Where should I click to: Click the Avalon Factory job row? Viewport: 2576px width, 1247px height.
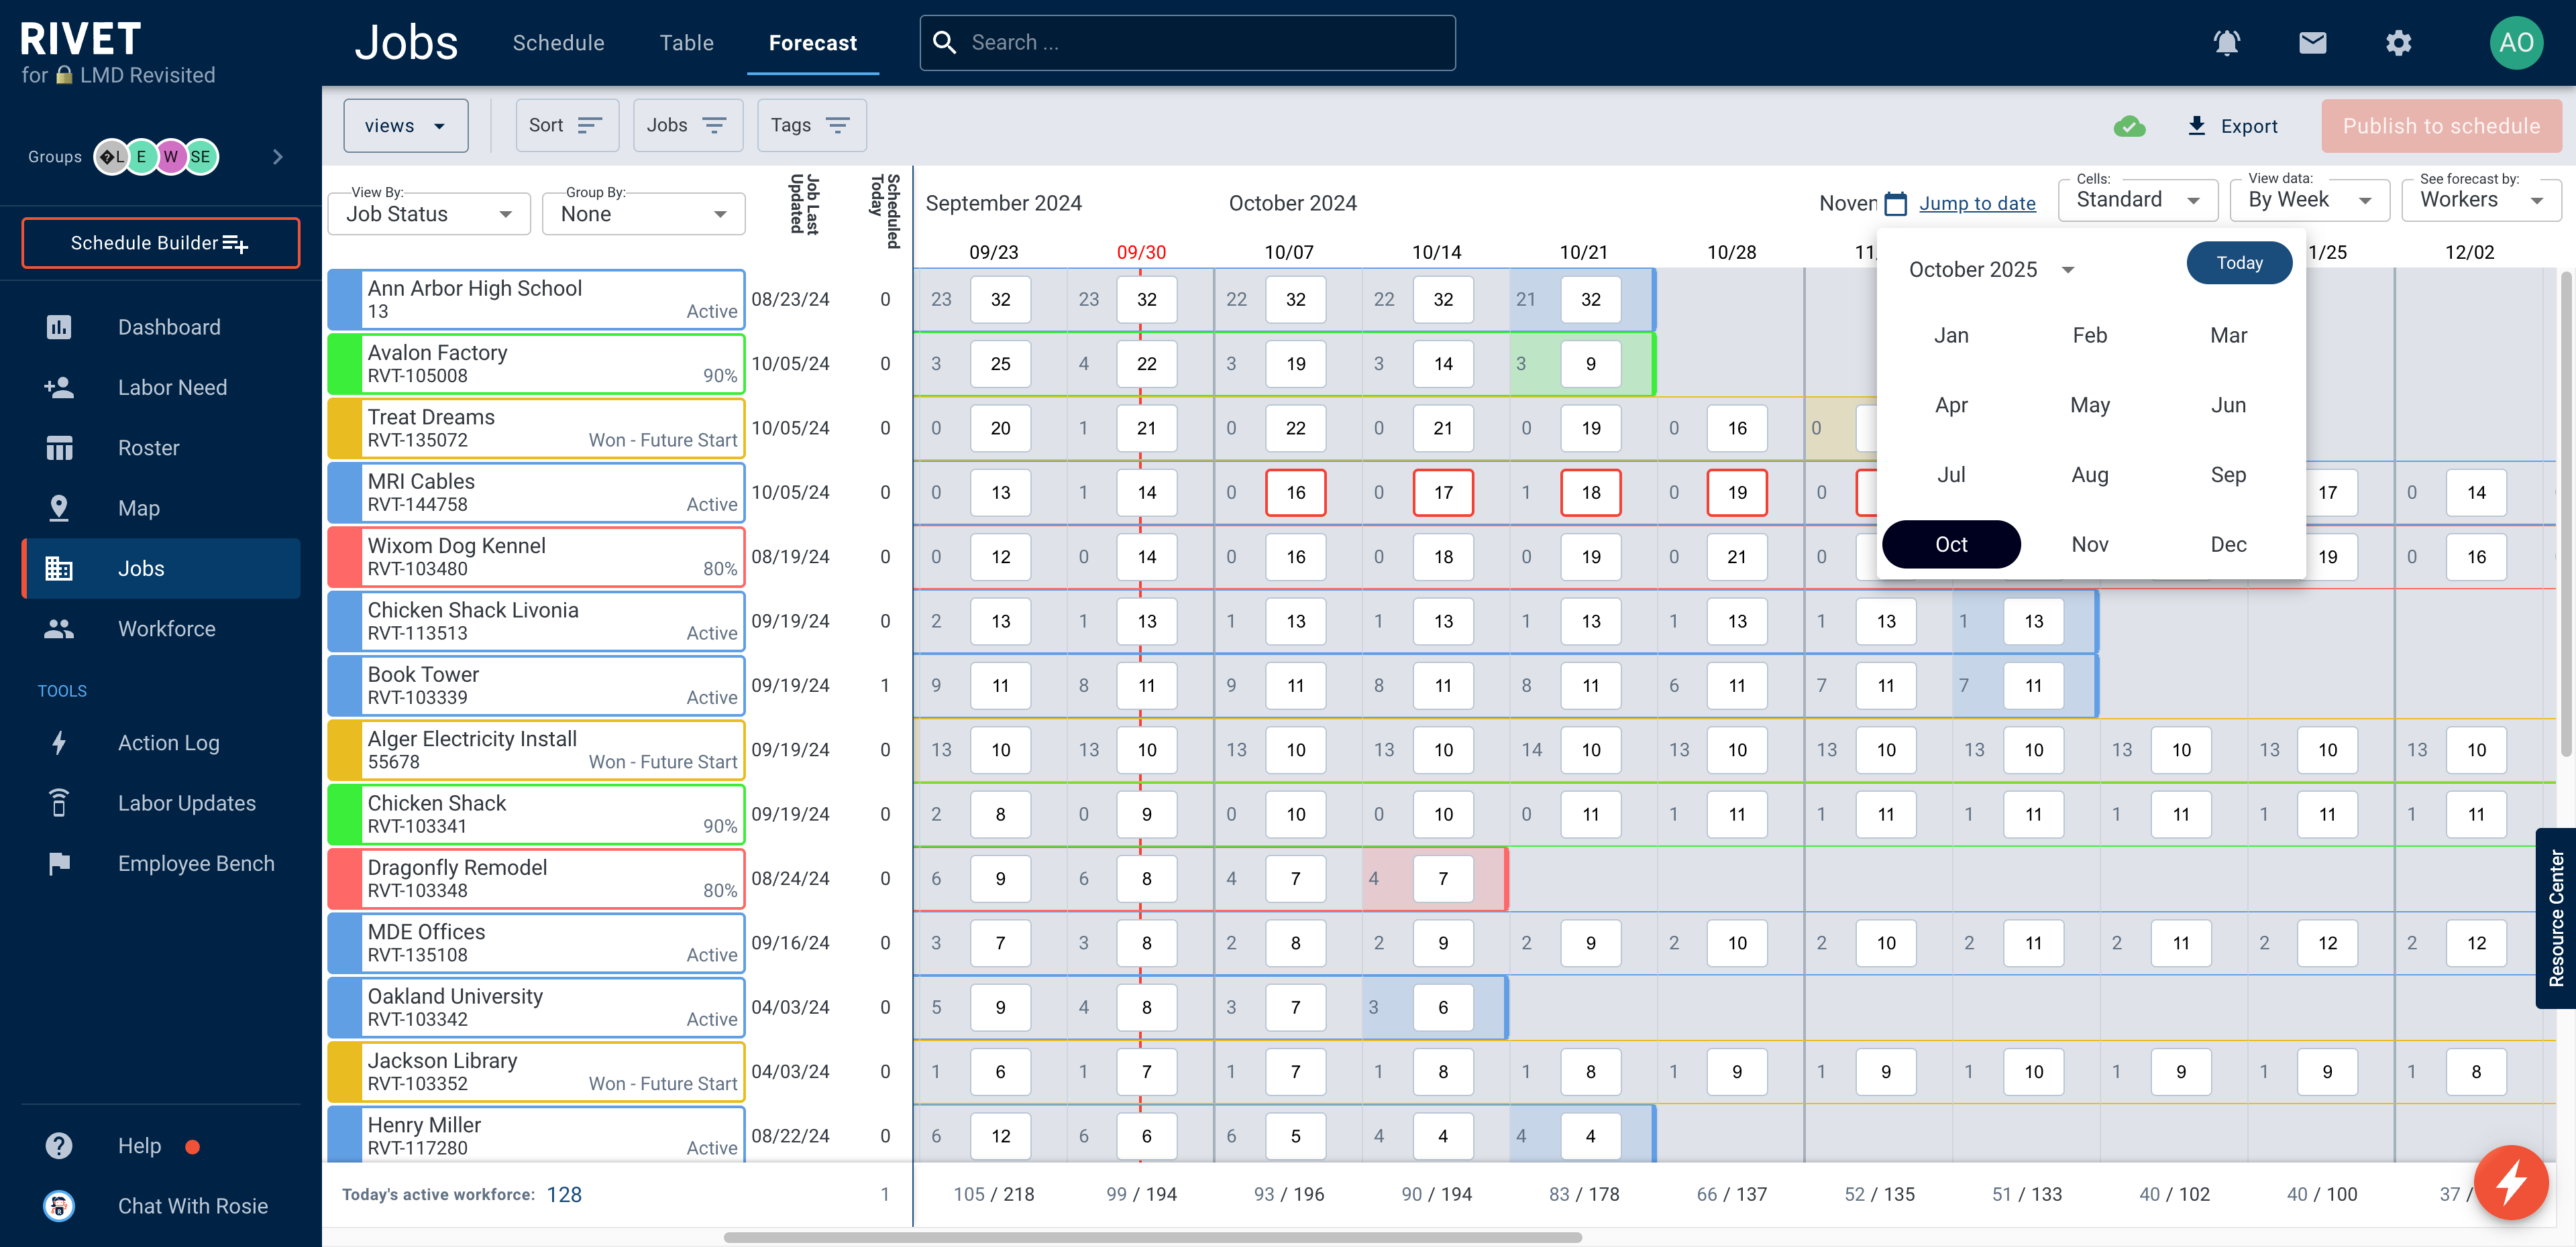point(536,363)
